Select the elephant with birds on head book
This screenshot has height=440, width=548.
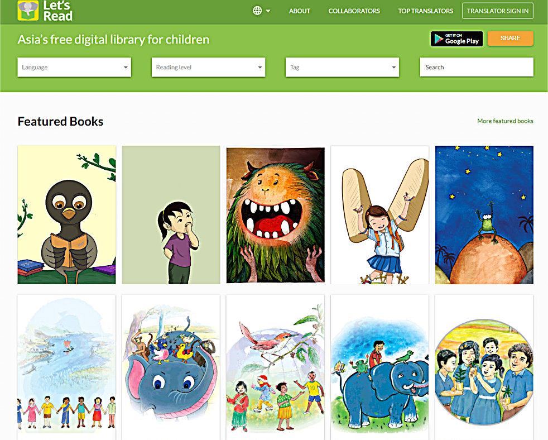[x=171, y=367]
